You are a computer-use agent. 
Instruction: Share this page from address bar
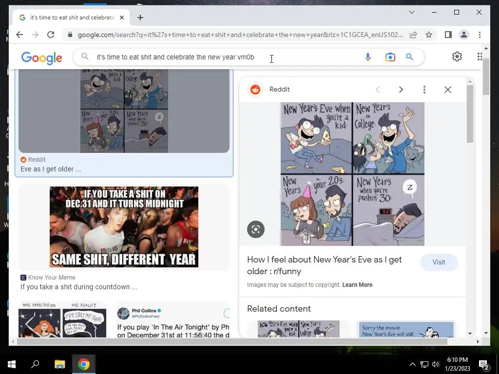point(413,35)
